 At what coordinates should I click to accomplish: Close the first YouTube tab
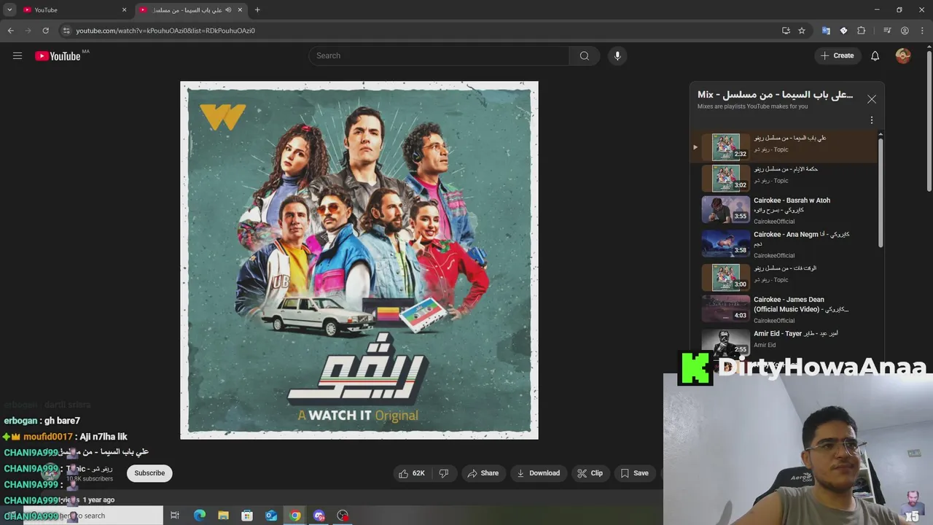point(124,10)
